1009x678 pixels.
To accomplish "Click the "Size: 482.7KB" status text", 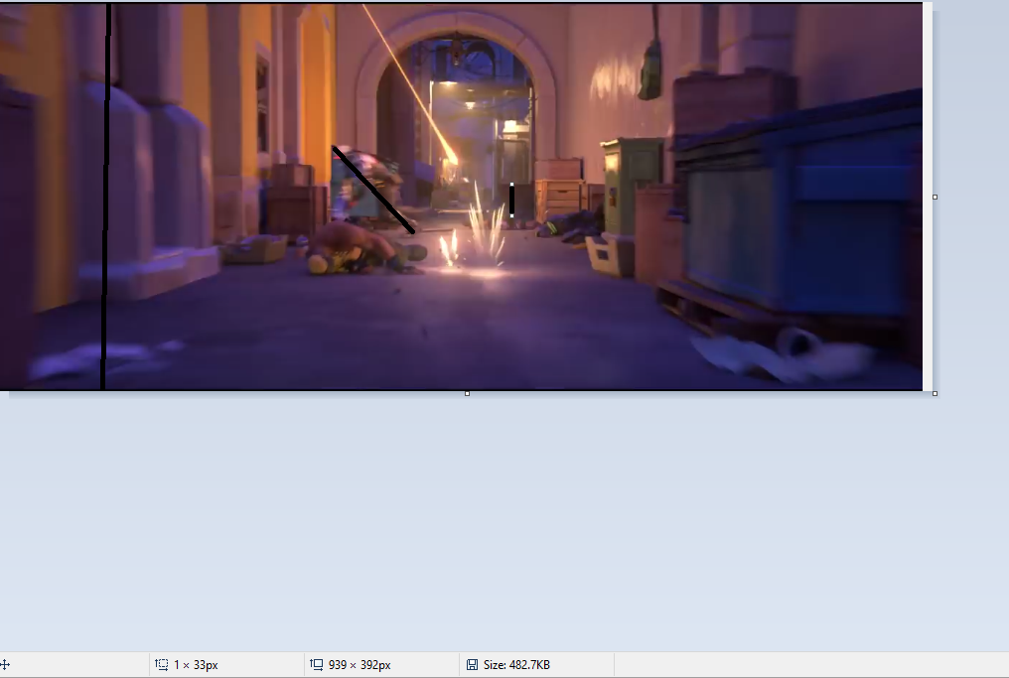I will click(x=516, y=664).
